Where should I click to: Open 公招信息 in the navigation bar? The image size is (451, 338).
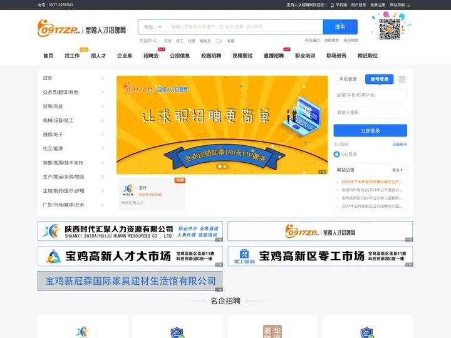click(180, 56)
